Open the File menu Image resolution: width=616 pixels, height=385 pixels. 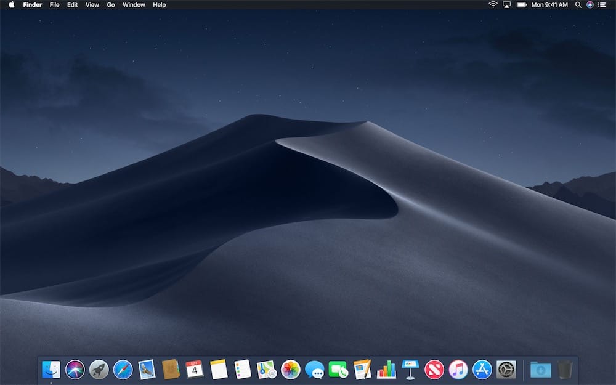(55, 5)
